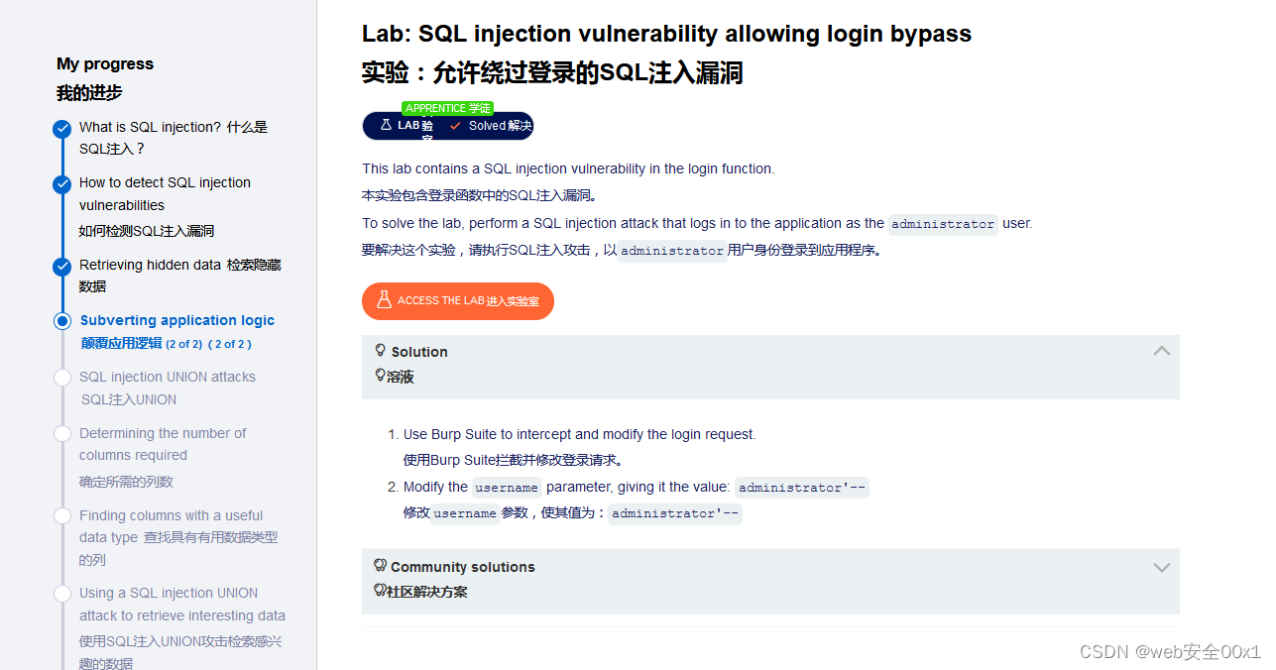This screenshot has width=1276, height=670.
Task: Click the lightbulb icon beside Solution
Action: (x=381, y=350)
